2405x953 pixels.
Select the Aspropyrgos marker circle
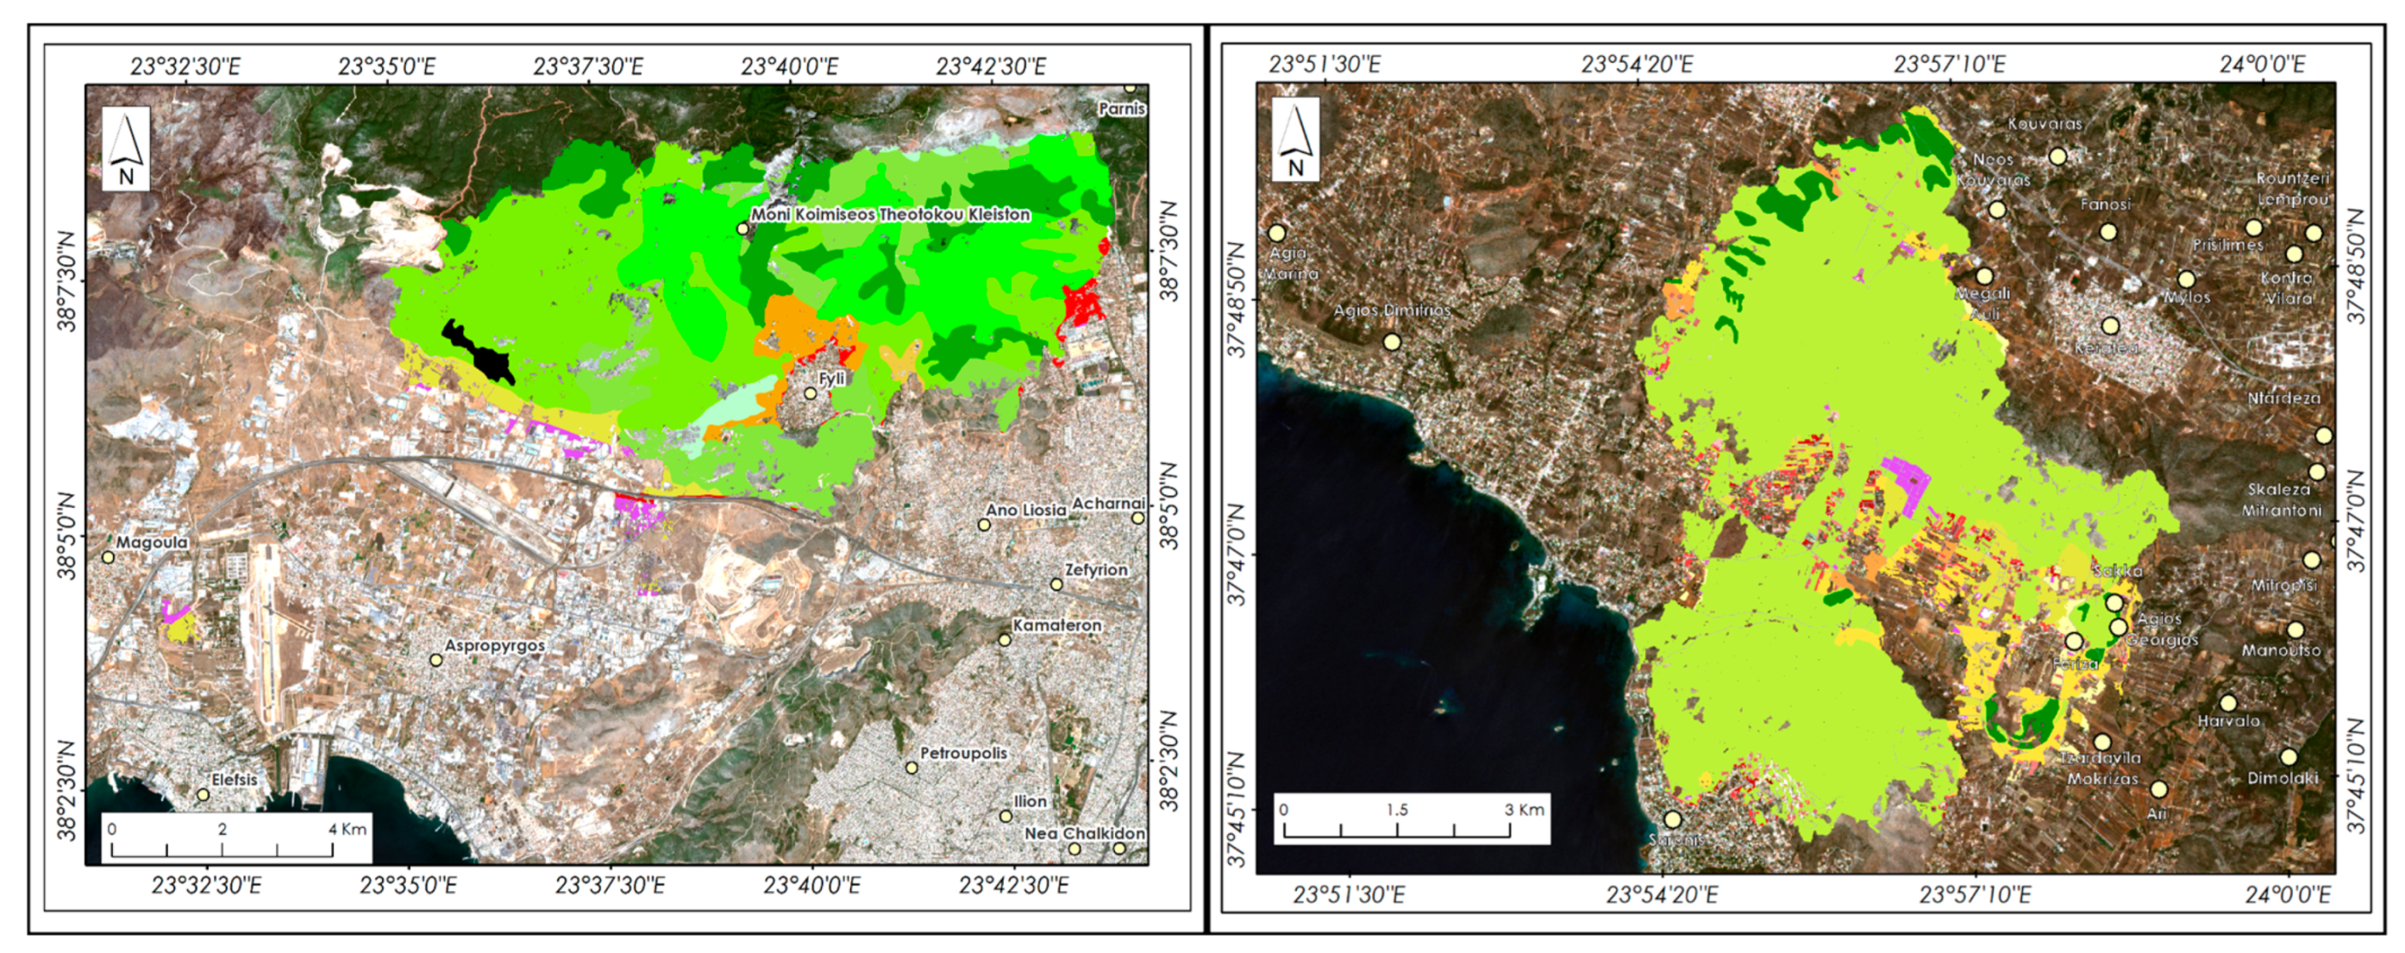(x=435, y=660)
